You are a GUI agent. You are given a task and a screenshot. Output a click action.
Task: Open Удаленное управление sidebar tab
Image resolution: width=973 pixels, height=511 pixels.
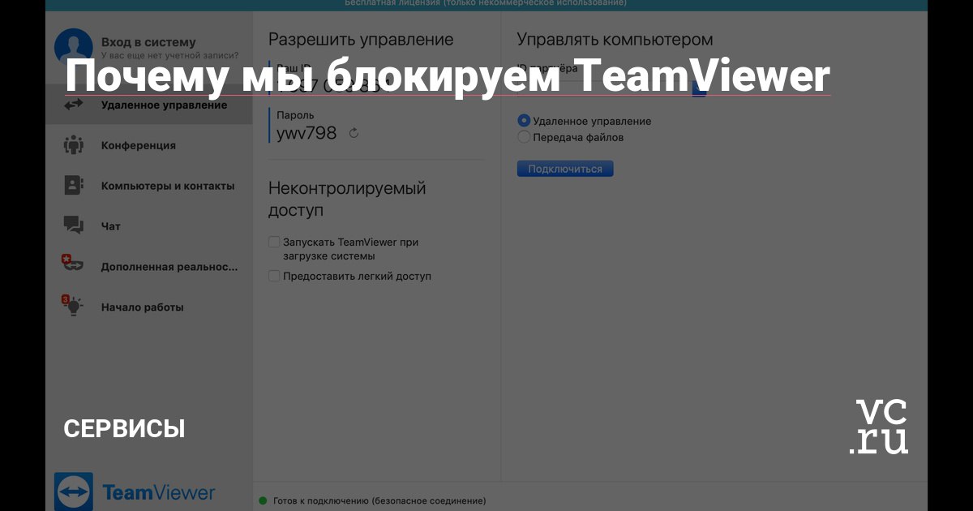tap(149, 105)
